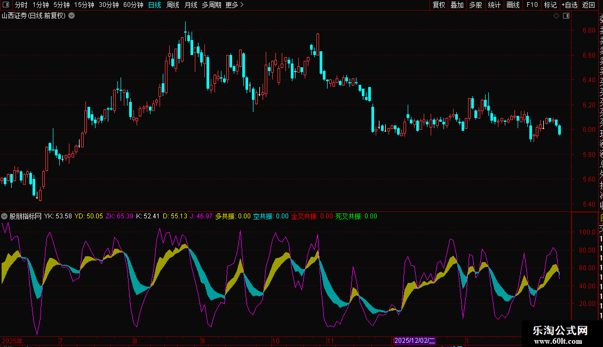Viewport: 603px width, 347px height.
Task: Select the 日线 daily tab
Action: (x=154, y=5)
